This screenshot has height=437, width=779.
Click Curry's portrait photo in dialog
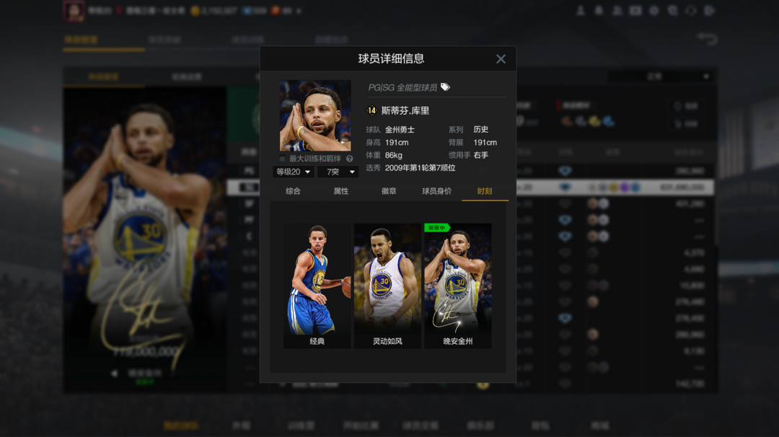click(x=315, y=115)
